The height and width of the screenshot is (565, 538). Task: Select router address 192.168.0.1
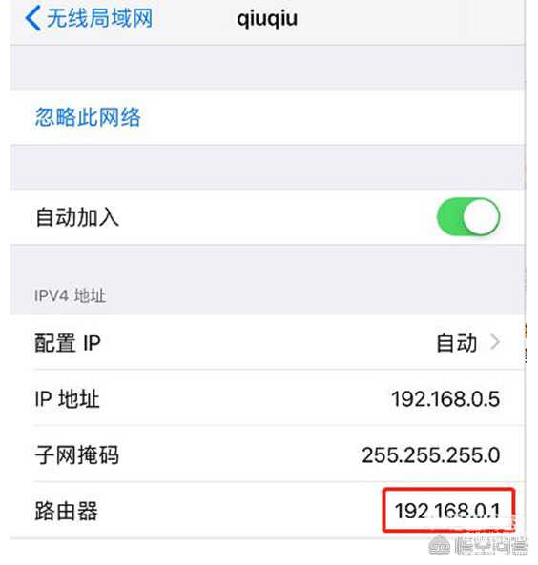(x=447, y=511)
